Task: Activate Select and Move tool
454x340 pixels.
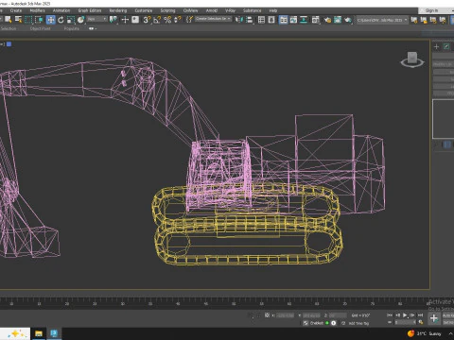Action: [50, 20]
